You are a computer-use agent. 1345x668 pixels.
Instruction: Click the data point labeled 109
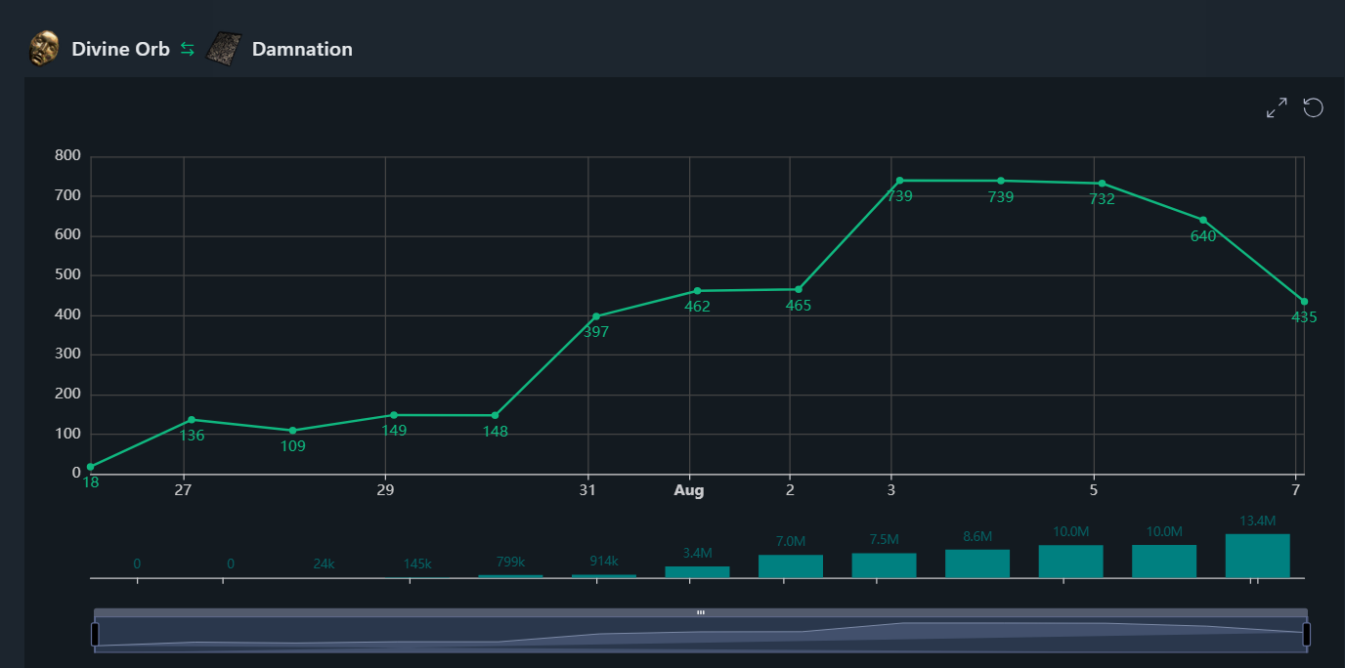pos(293,431)
